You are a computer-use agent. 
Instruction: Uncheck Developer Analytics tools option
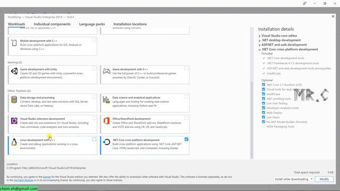coord(263,108)
